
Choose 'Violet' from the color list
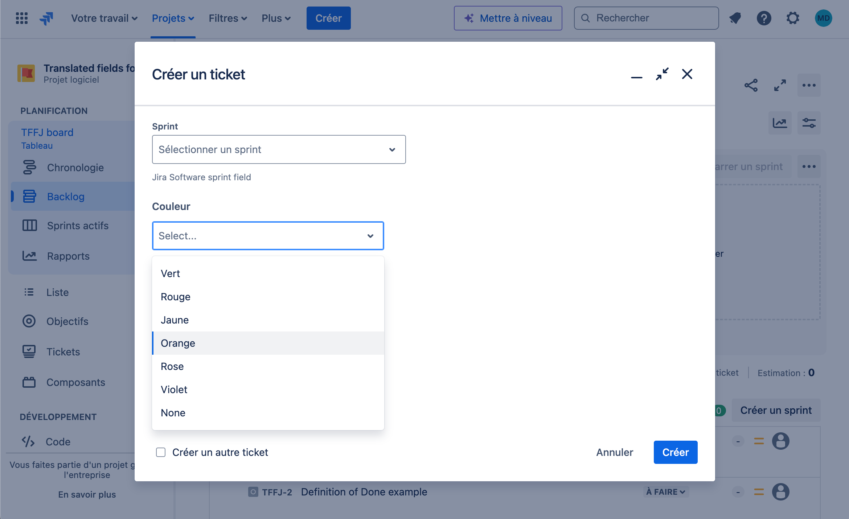point(174,390)
